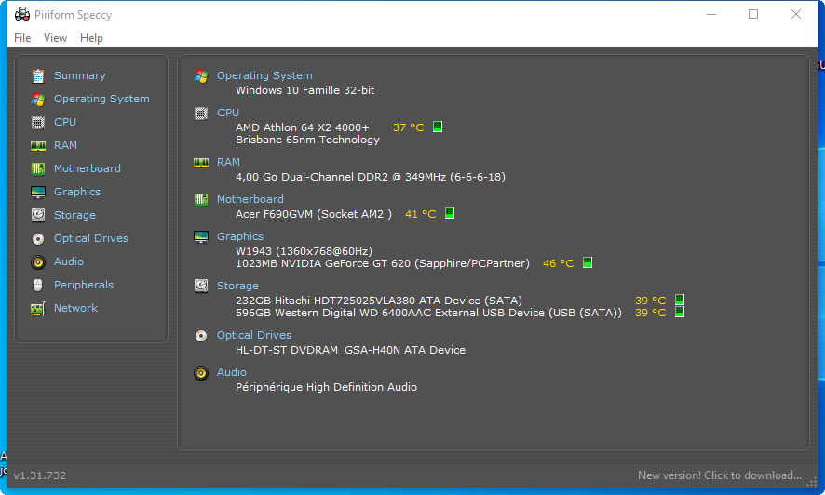Screen dimensions: 825x495
Task: Show the RAM section from sidebar
Action: (65, 145)
